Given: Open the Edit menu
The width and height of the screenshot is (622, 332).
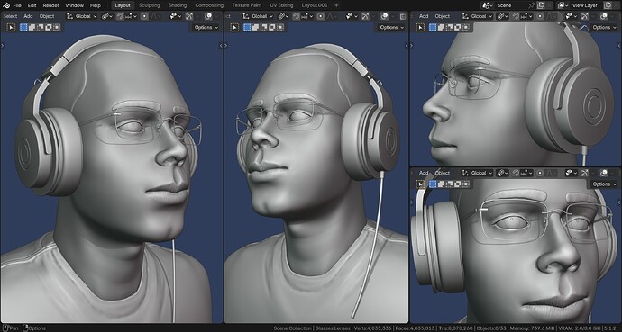Looking at the screenshot, I should point(32,5).
